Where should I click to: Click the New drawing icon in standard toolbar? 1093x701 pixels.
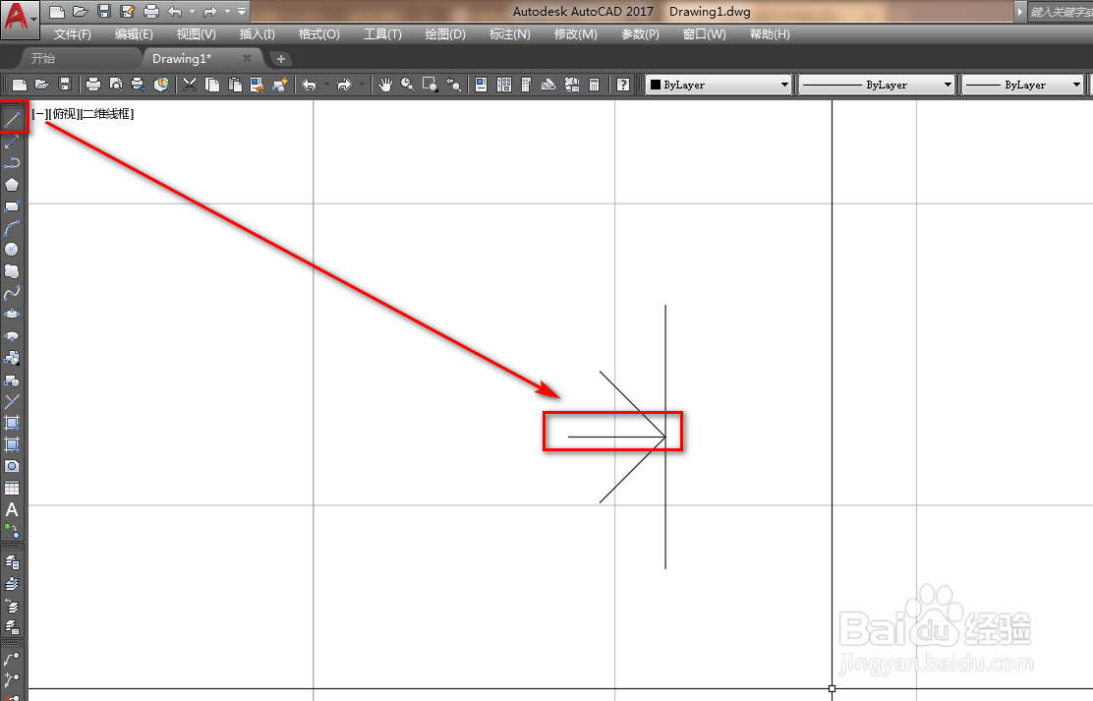pyautogui.click(x=20, y=86)
